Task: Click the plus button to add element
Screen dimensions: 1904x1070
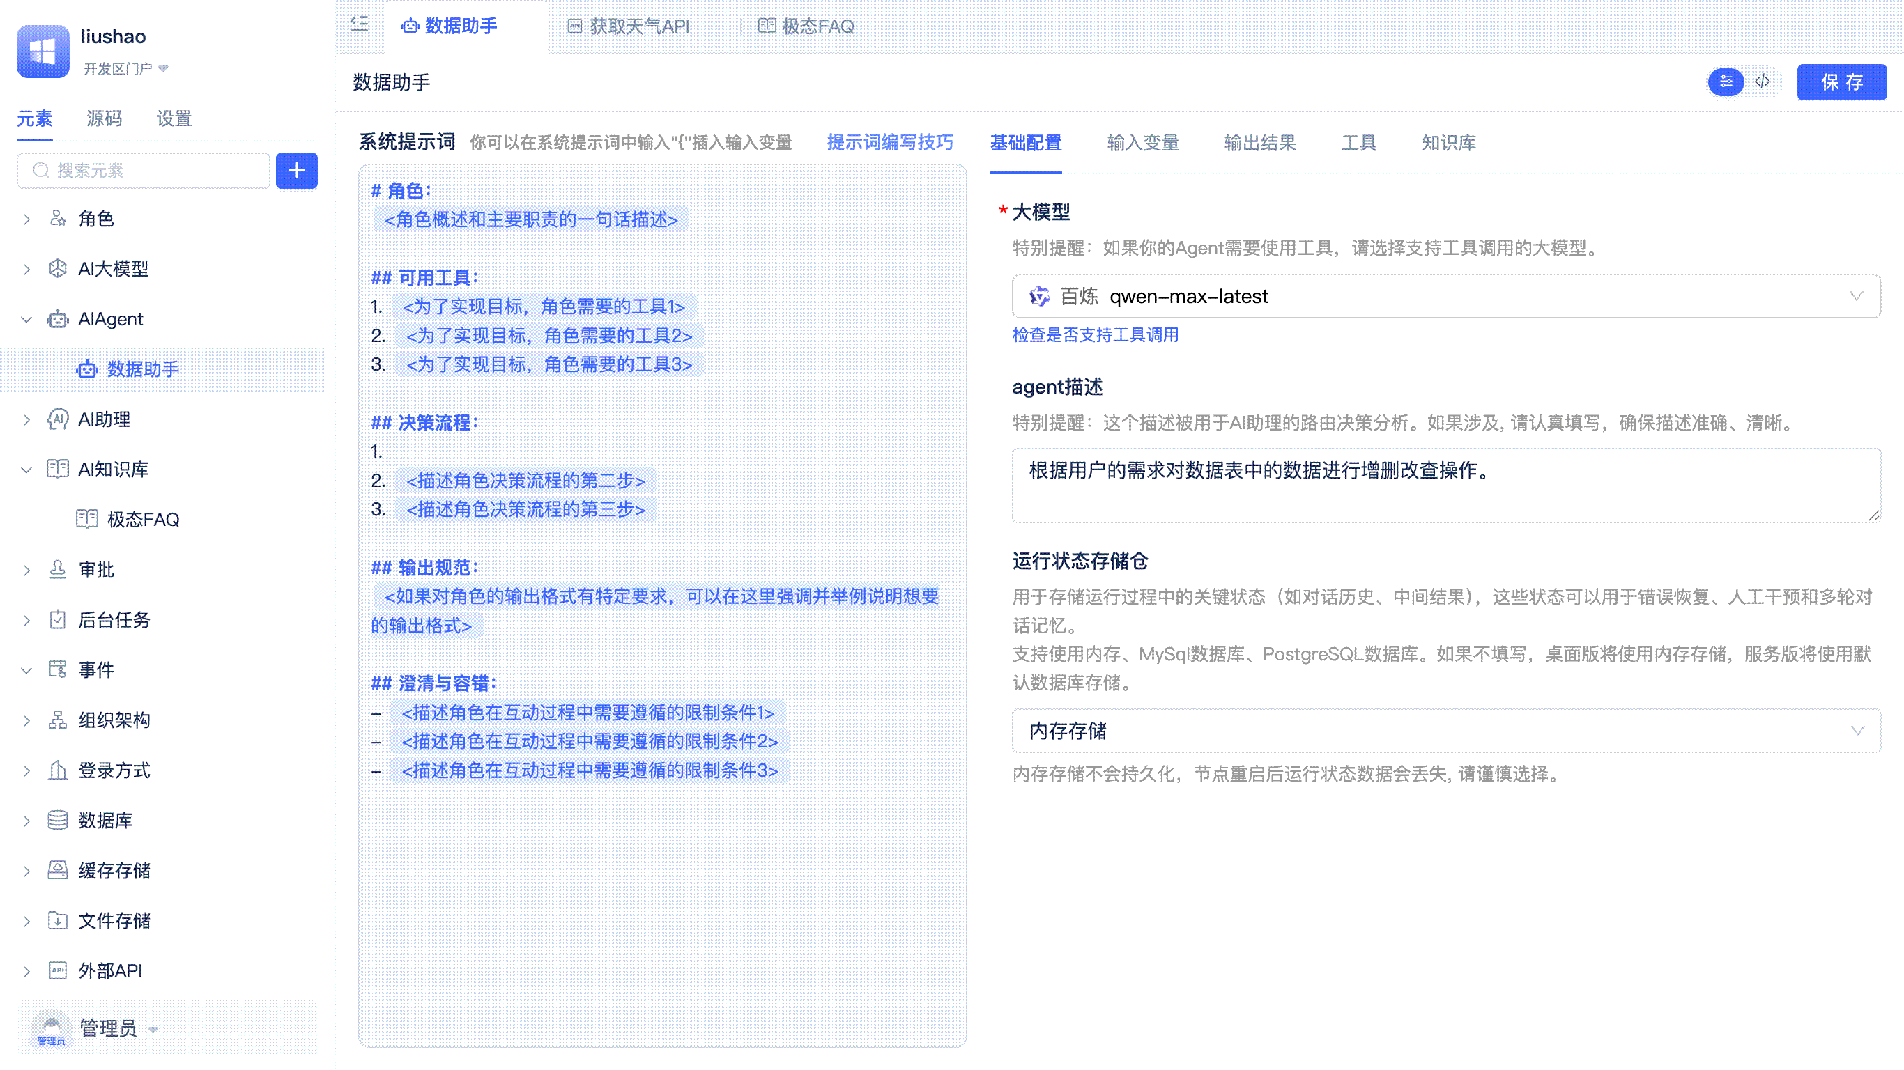Action: 296,171
